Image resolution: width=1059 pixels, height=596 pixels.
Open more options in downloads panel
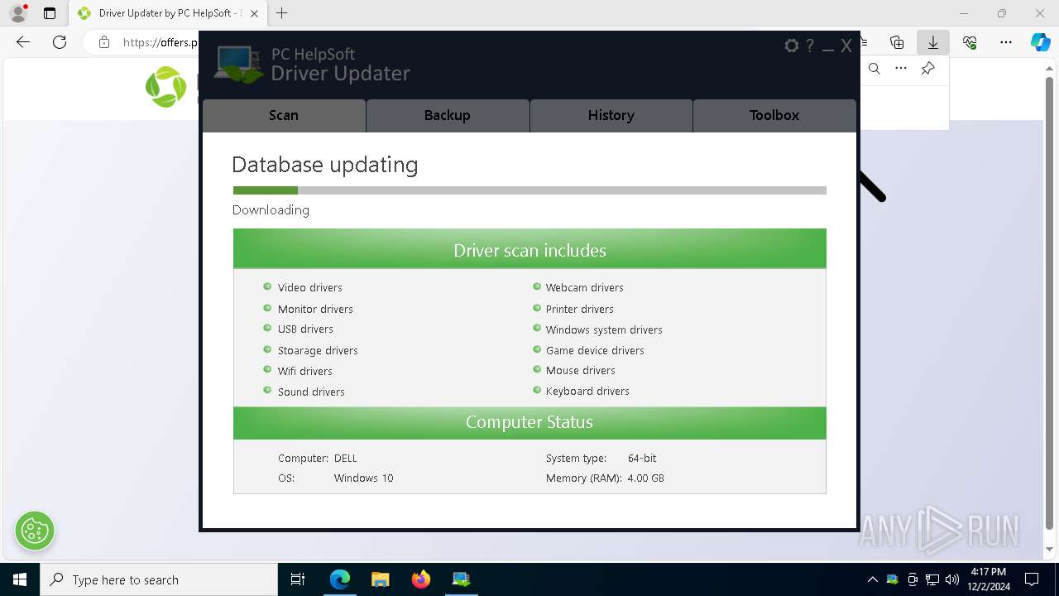coord(901,69)
